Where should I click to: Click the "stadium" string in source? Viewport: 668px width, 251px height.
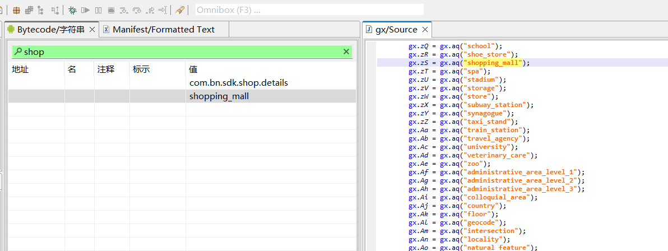482,80
